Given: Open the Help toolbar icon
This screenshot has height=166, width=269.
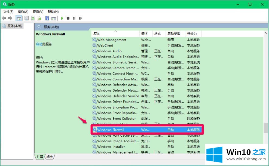Looking at the screenshot, I should pyautogui.click(x=47, y=18).
